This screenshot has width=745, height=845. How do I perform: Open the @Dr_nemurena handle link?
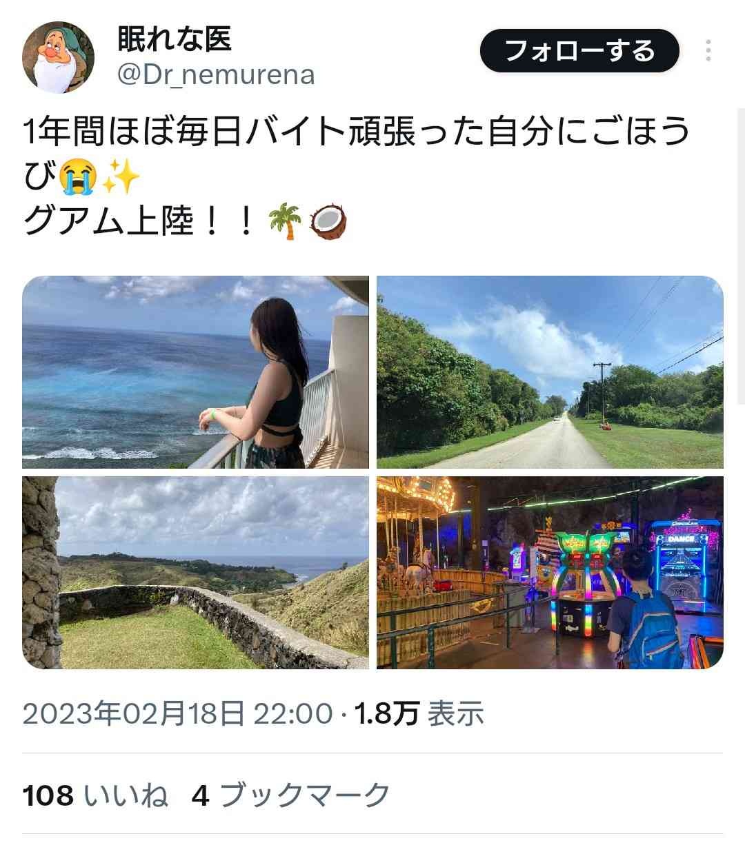click(216, 74)
